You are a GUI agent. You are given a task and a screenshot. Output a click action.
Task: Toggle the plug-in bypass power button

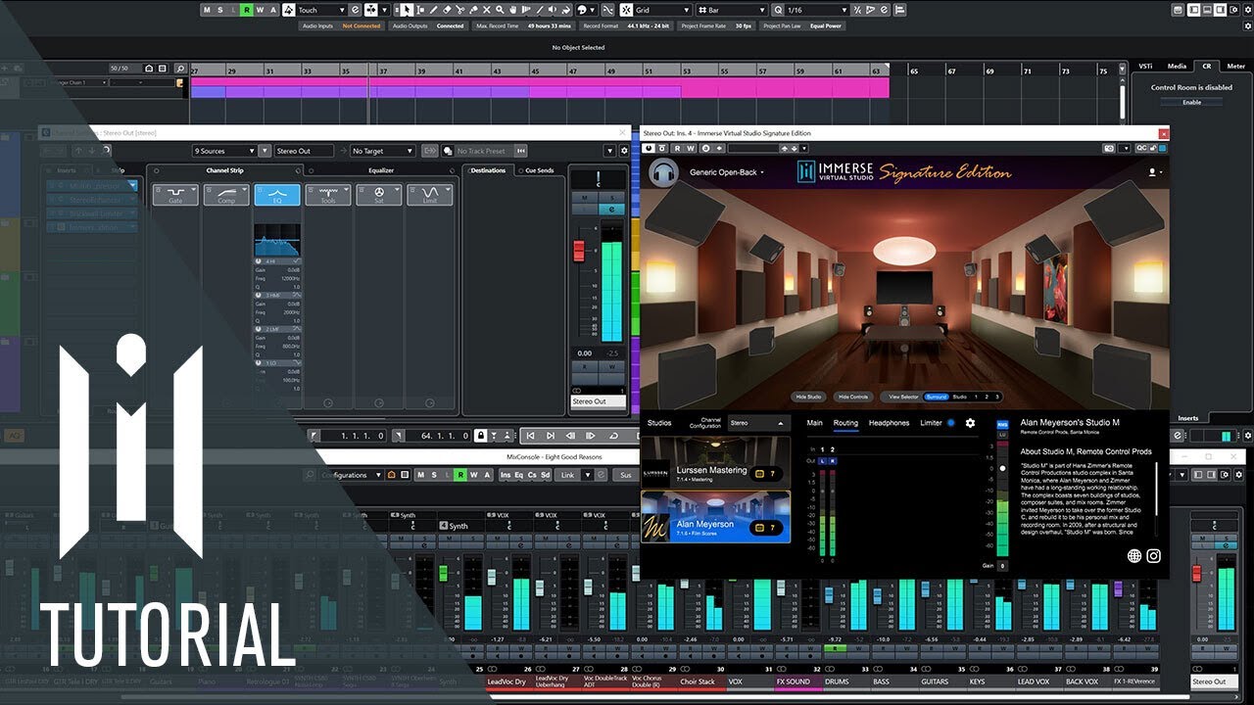point(648,148)
